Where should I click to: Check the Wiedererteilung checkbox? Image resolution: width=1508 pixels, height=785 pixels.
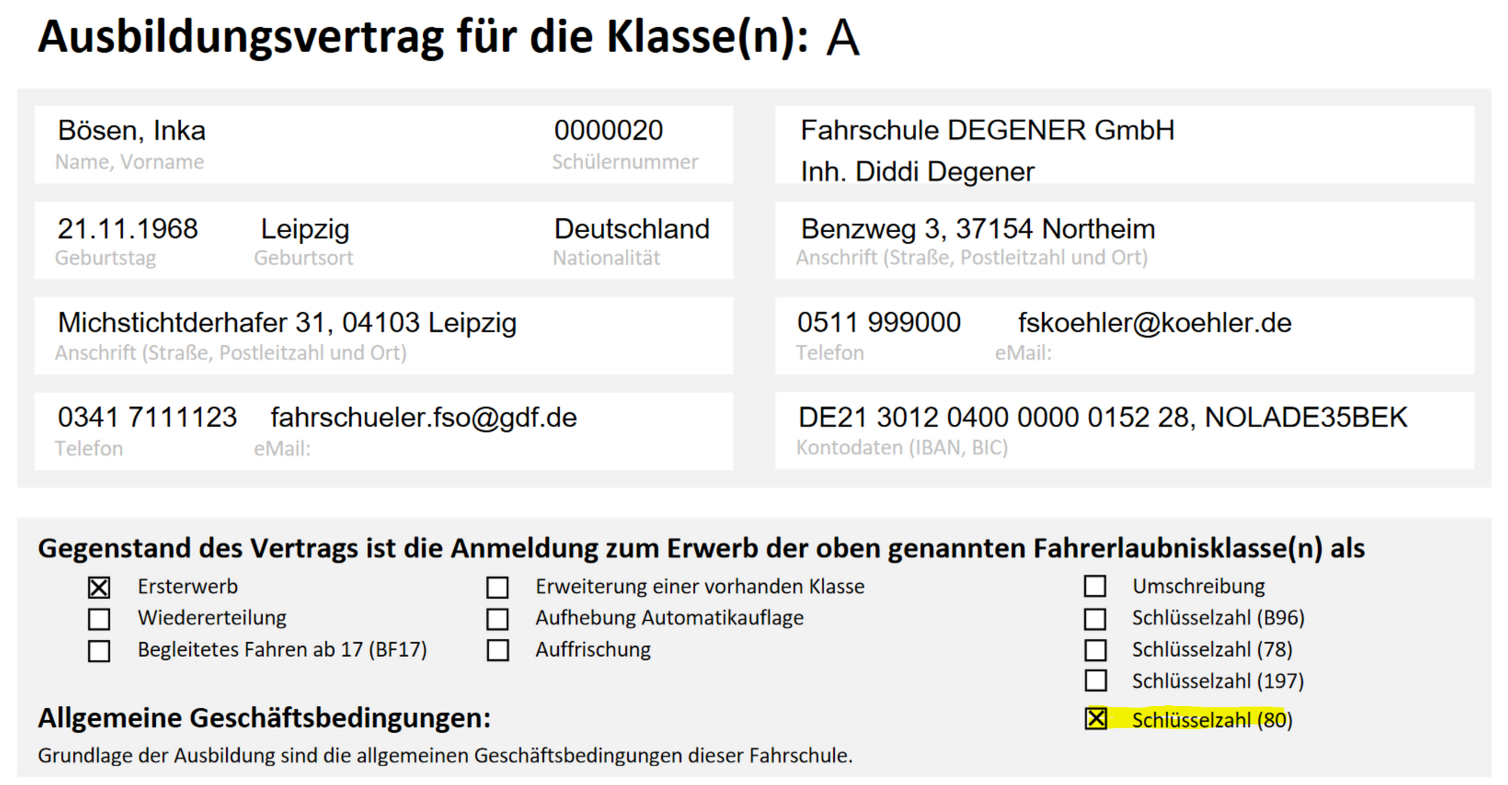click(x=99, y=619)
